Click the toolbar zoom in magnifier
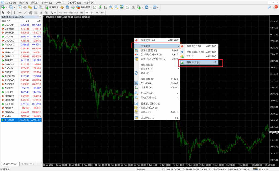The width and height of the screenshot is (279, 171). pyautogui.click(x=111, y=7)
